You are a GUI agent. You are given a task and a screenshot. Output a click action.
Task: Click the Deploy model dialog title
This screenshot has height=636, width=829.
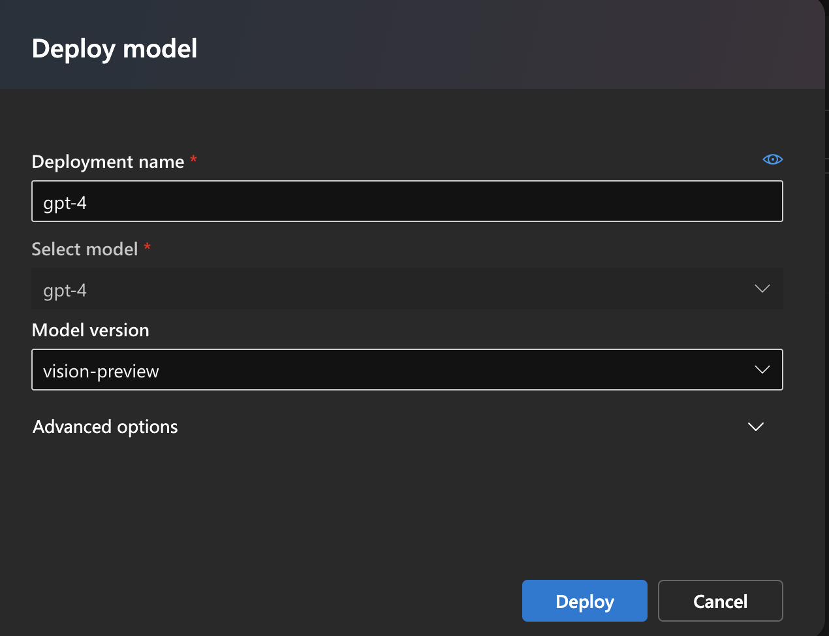(114, 49)
